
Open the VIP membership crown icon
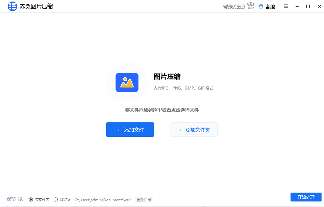251,6
